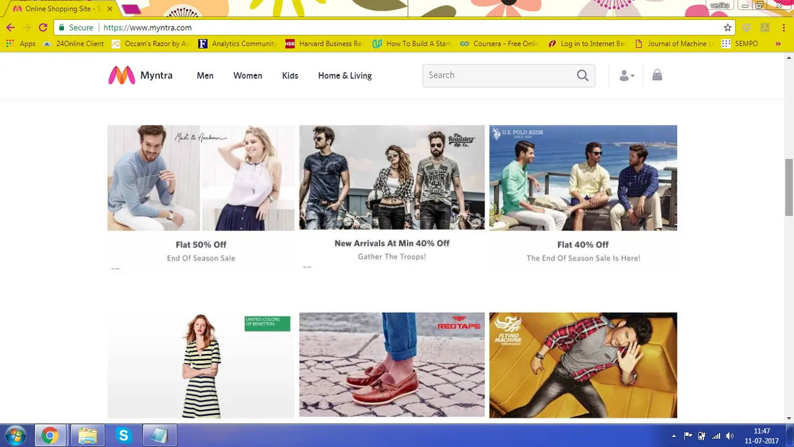This screenshot has height=447, width=794.
Task: Click the Adobe Acrobat extension icon
Action: click(x=765, y=27)
